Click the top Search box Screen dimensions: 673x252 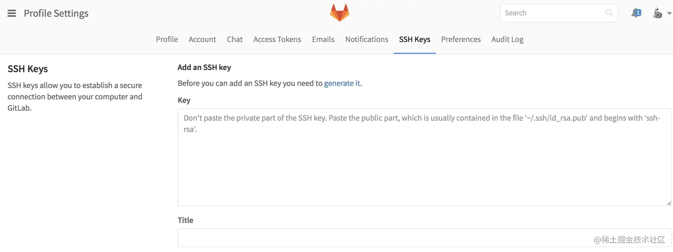[x=552, y=13]
